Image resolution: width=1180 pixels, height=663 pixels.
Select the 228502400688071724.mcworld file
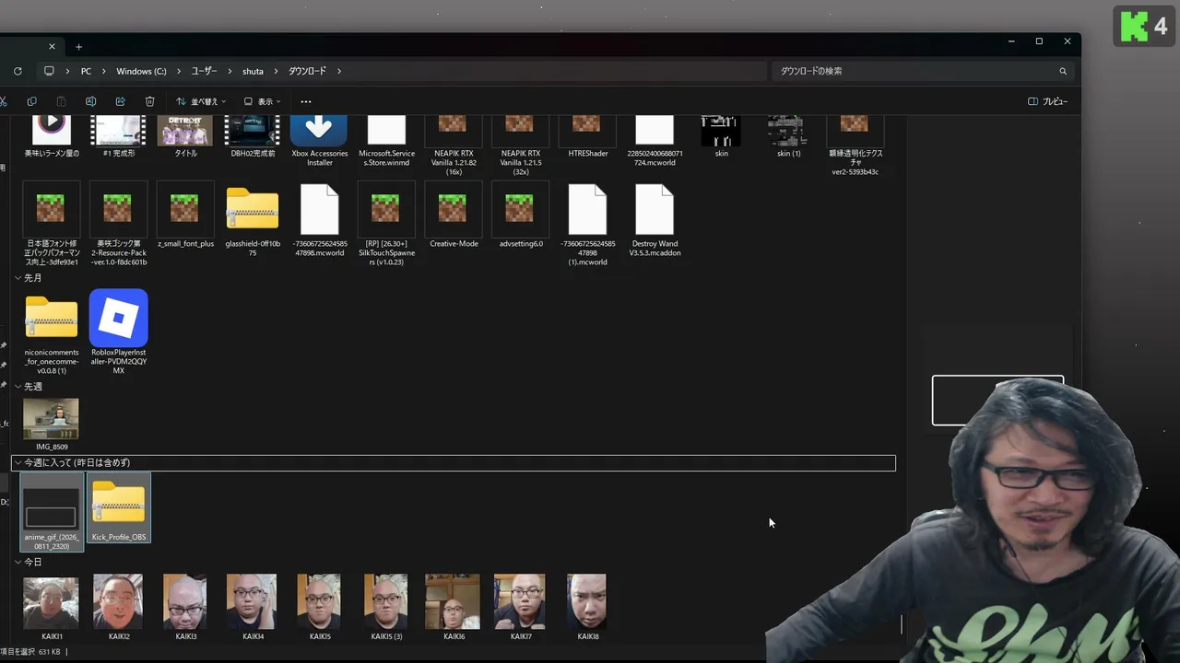[655, 142]
